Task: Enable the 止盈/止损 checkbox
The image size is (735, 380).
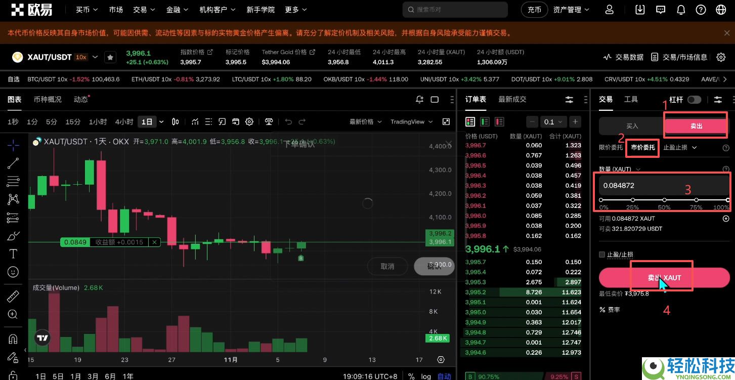Action: 601,255
